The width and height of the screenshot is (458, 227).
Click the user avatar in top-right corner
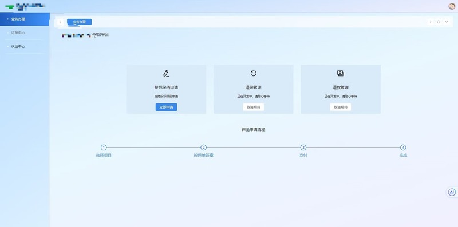[452, 6]
